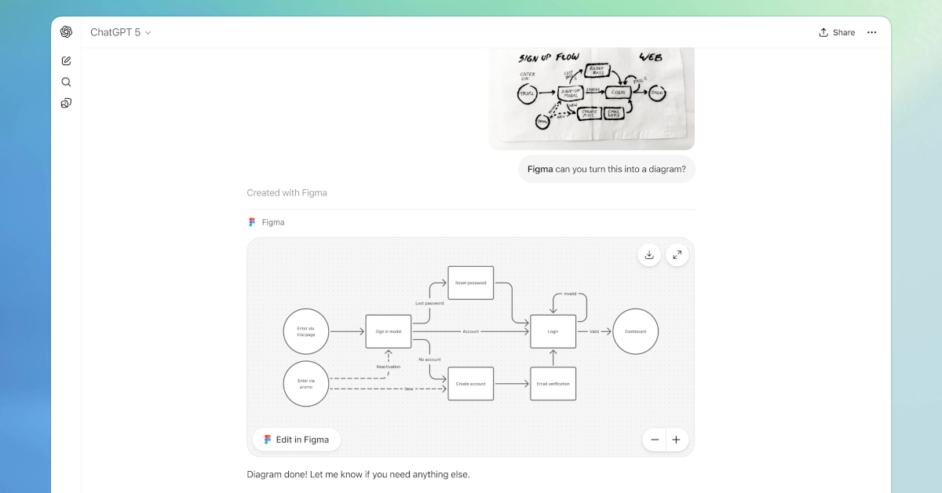This screenshot has width=942, height=493.
Task: Open chat search in the sidebar
Action: [x=66, y=82]
